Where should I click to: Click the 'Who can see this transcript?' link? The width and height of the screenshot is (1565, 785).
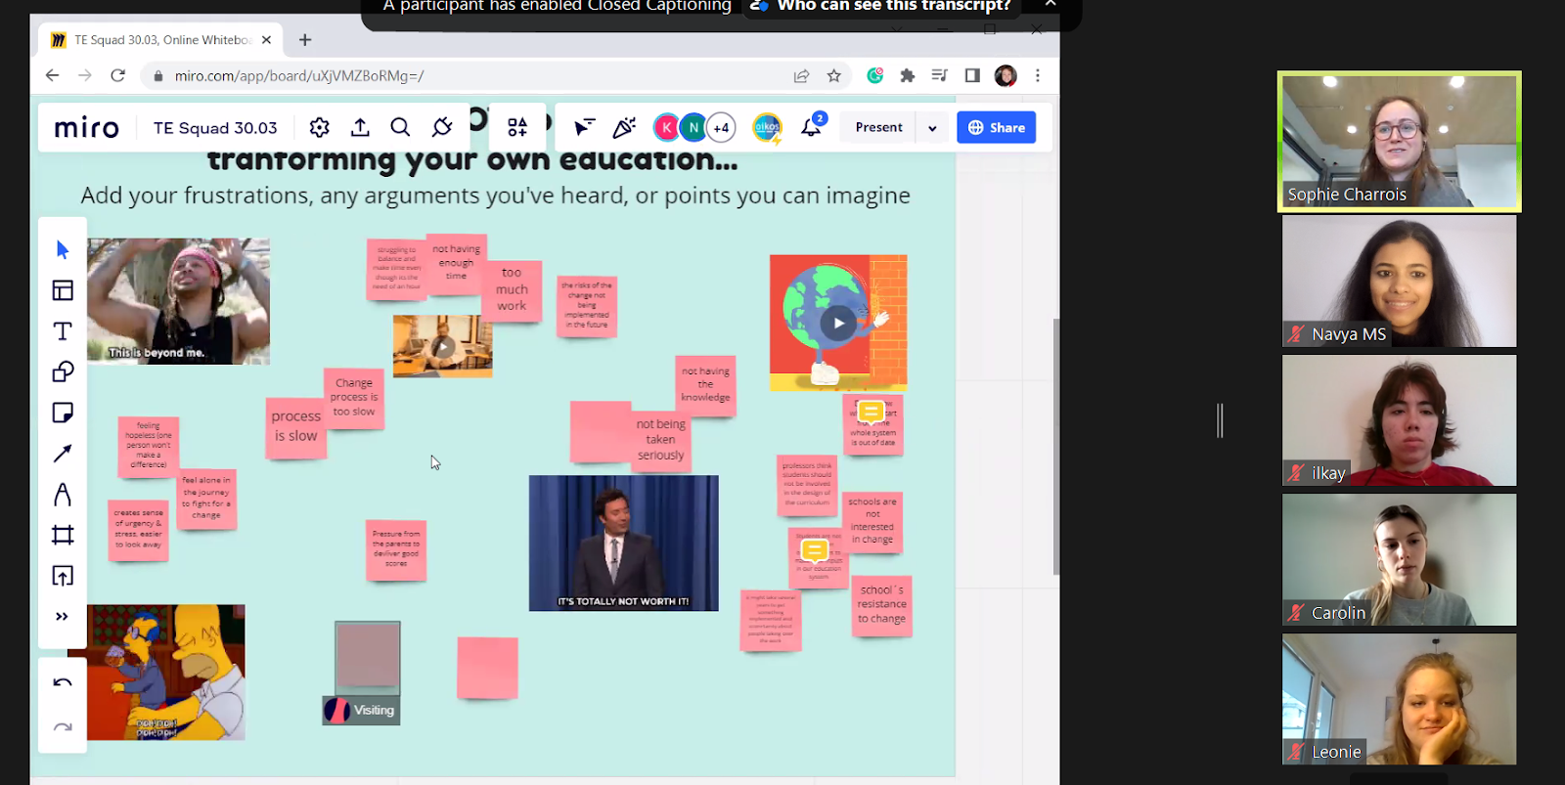click(893, 6)
